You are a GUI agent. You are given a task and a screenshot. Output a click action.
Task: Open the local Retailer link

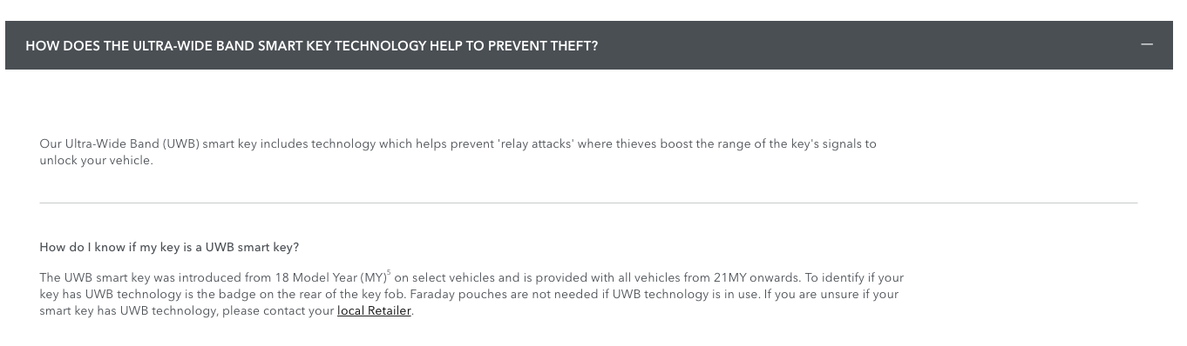point(374,310)
